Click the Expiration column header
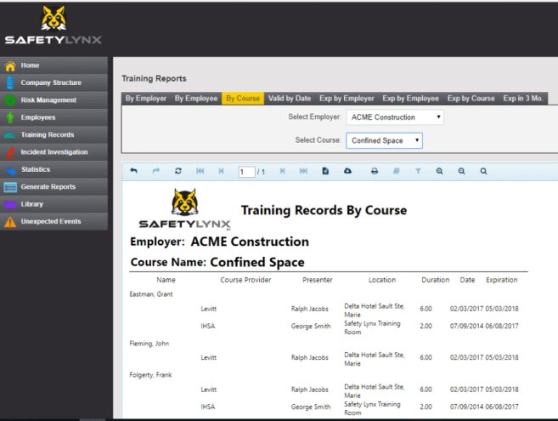 pos(502,280)
